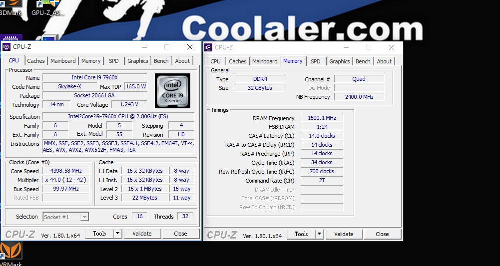Switch to CPU tab in left window

click(13, 60)
